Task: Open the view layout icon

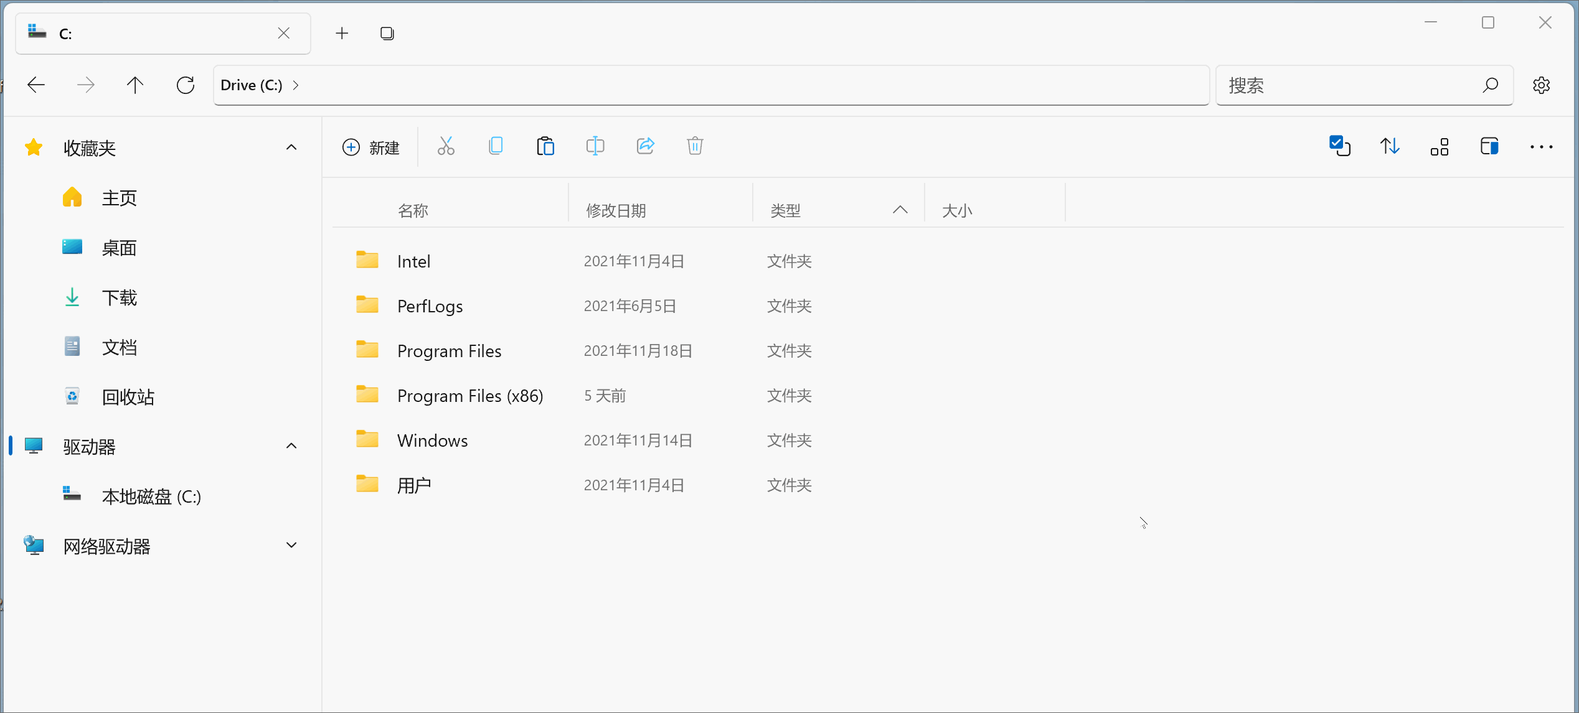Action: (1440, 147)
